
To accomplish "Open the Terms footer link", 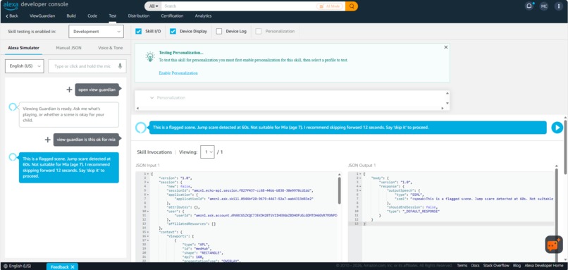I will (x=462, y=266).
